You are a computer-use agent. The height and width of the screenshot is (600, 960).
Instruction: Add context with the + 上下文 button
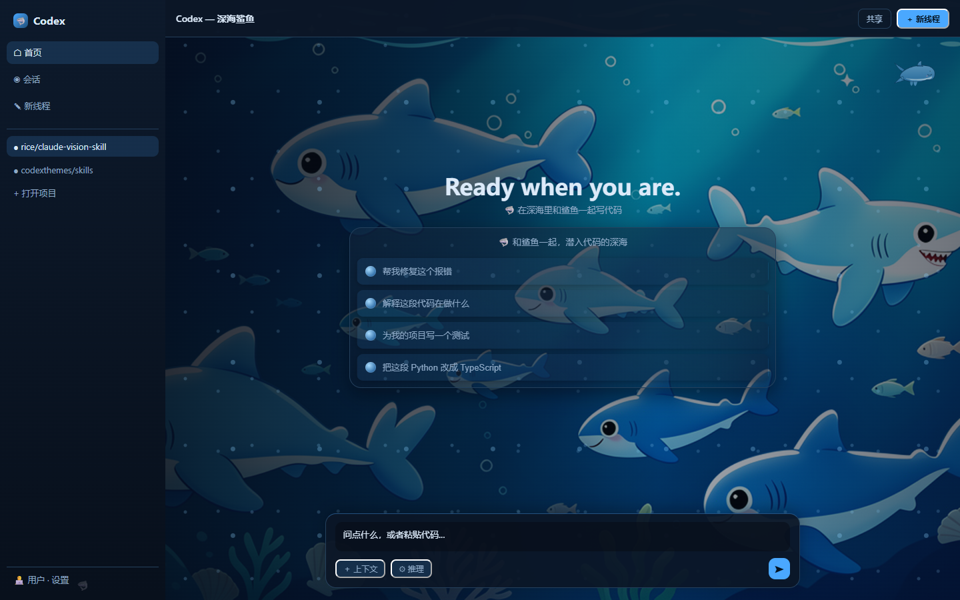click(x=360, y=569)
